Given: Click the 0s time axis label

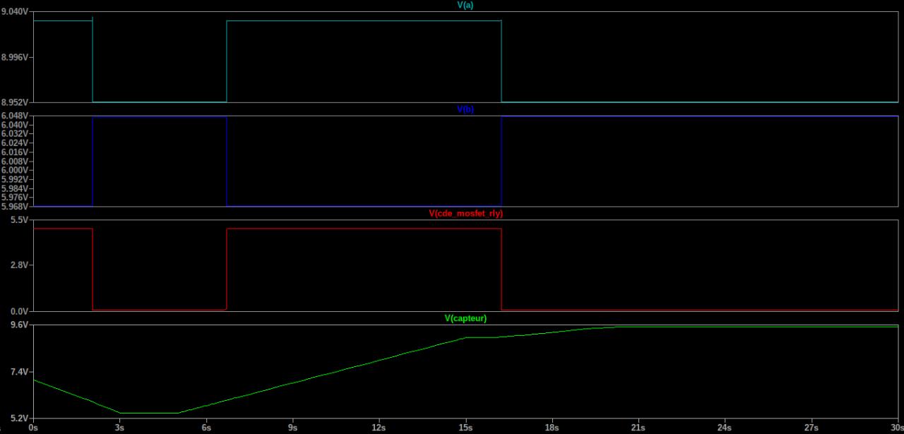Looking at the screenshot, I should (33, 428).
